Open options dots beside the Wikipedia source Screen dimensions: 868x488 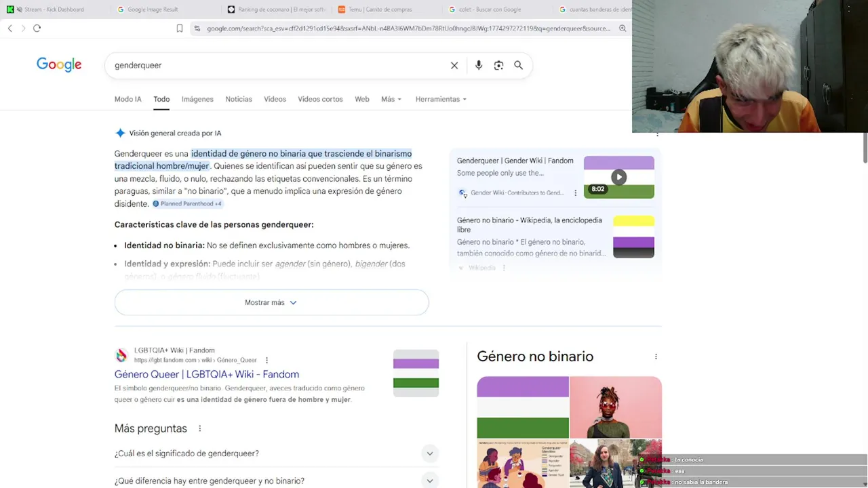tap(504, 268)
